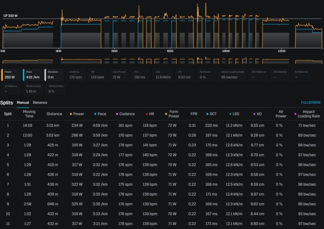Enable the Cadence metric tile on chart
Image resolution: width=324 pixels, height=229 pixels.
pyautogui.click(x=76, y=74)
